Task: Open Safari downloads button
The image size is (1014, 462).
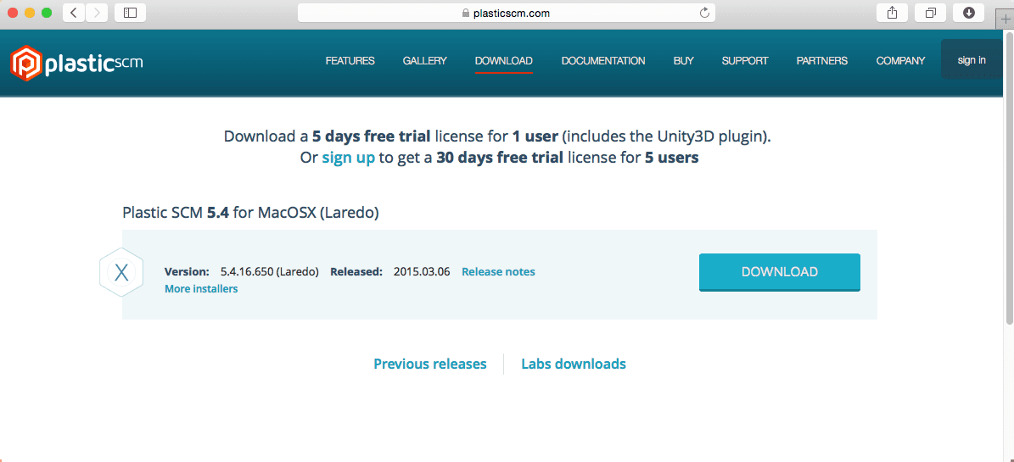Action: click(x=969, y=12)
